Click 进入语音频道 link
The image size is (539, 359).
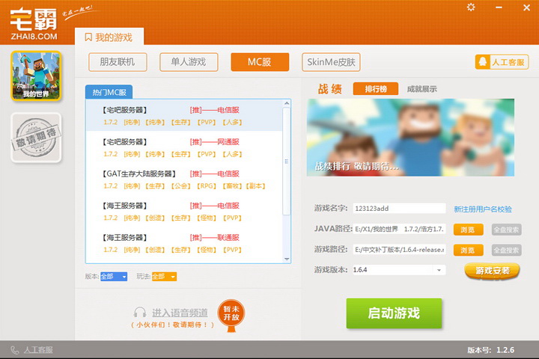(x=180, y=313)
